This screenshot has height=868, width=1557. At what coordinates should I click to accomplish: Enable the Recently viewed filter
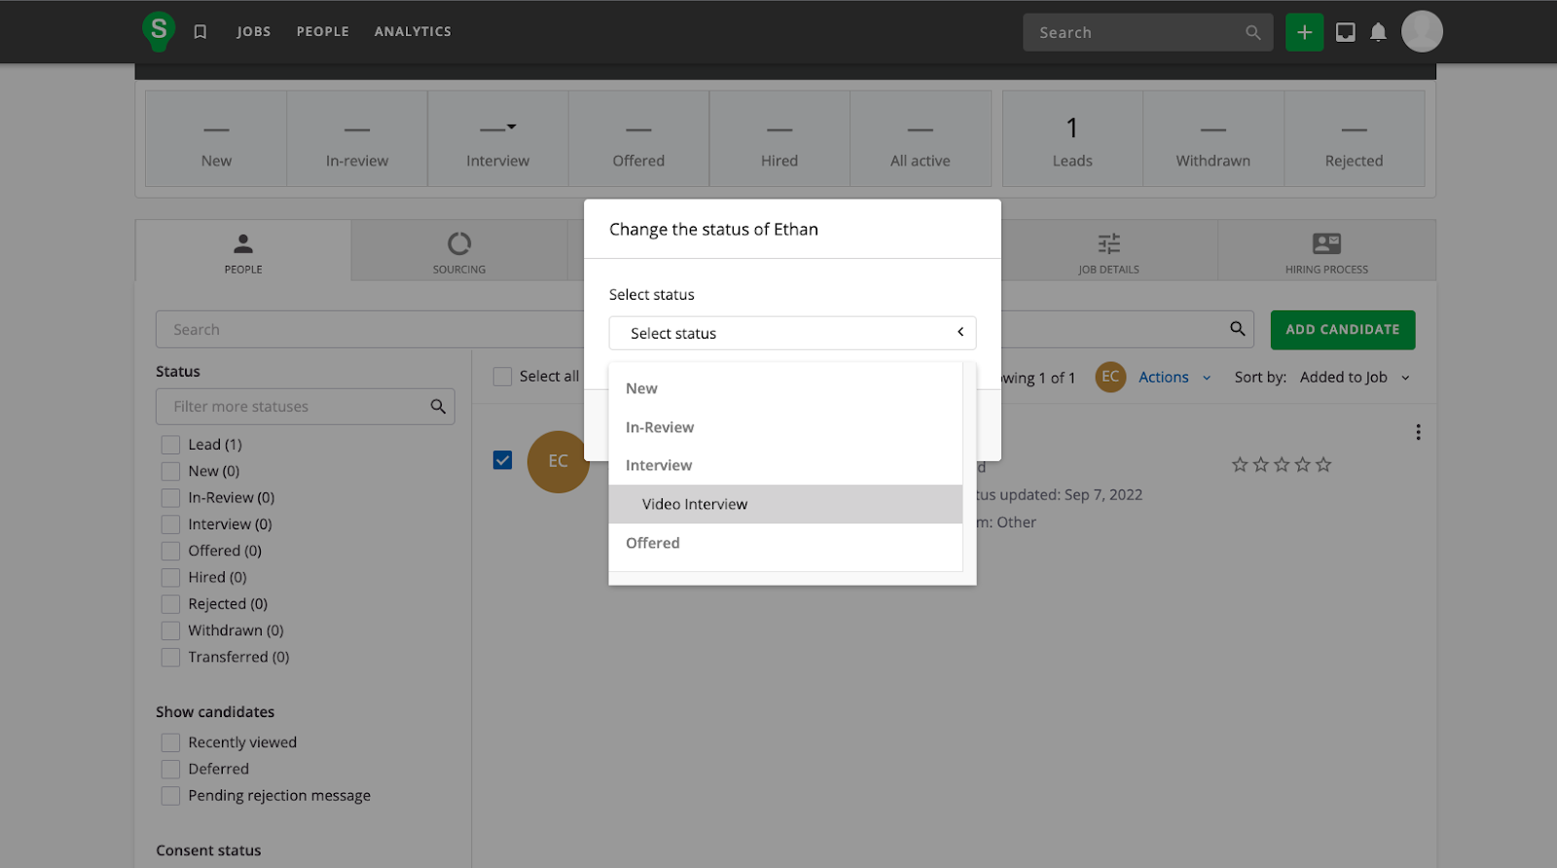click(x=171, y=742)
